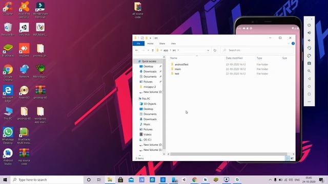The width and height of the screenshot is (328, 184).
Task: Select the Unity Hub desktop icon
Action: tap(24, 29)
